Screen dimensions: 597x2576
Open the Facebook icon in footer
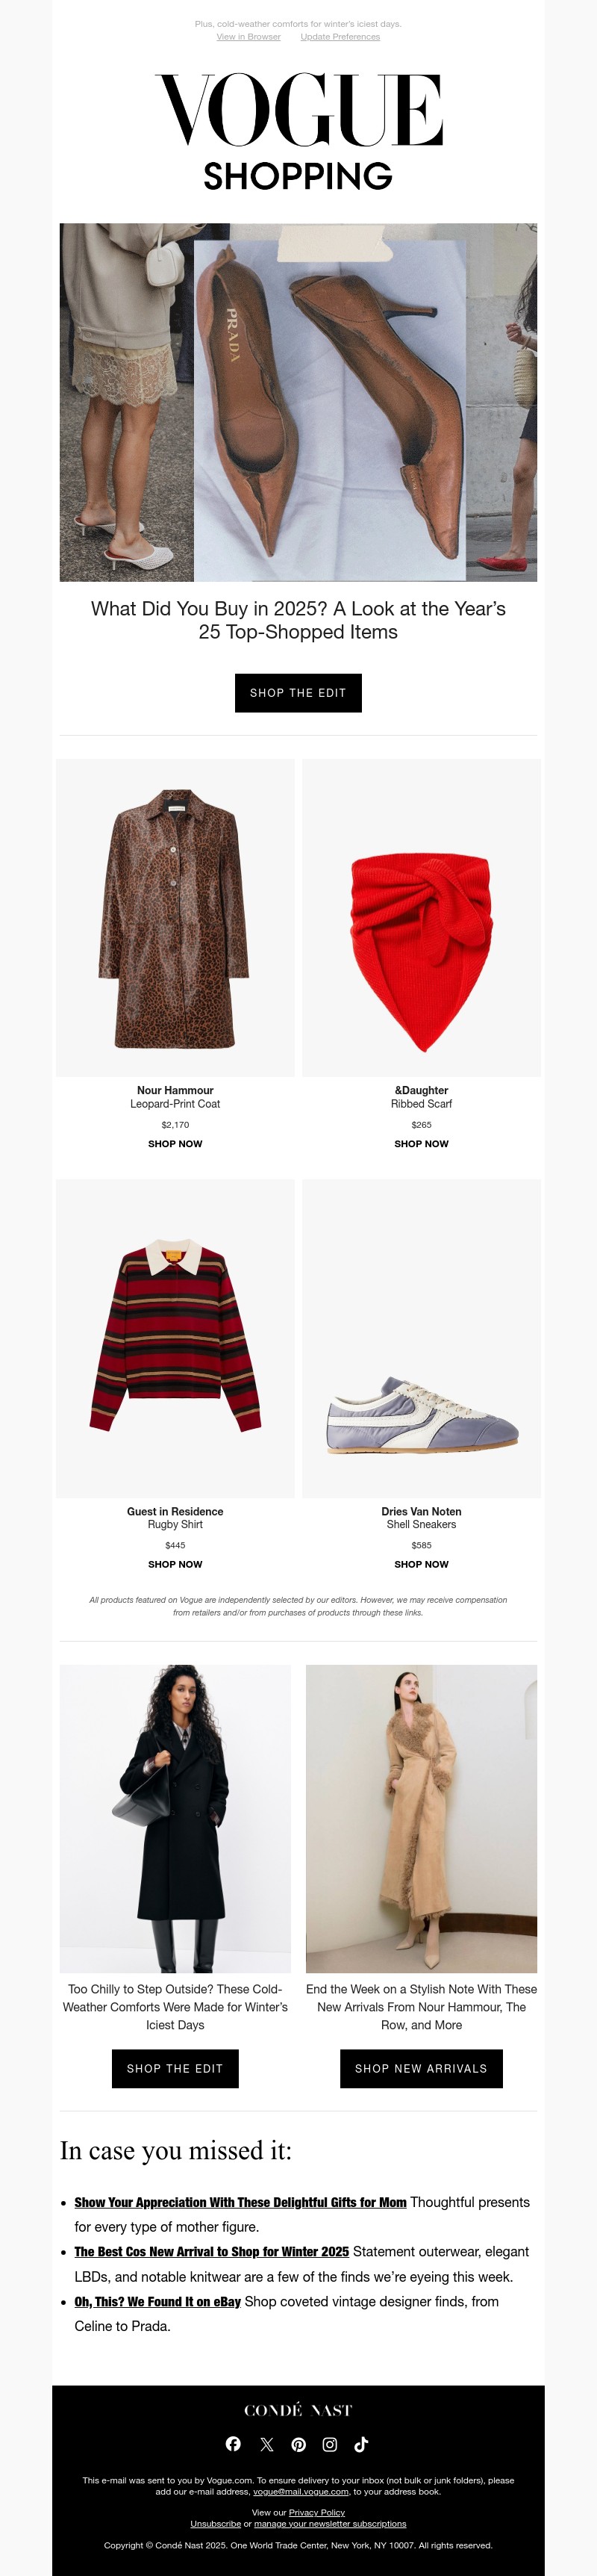pos(234,2444)
